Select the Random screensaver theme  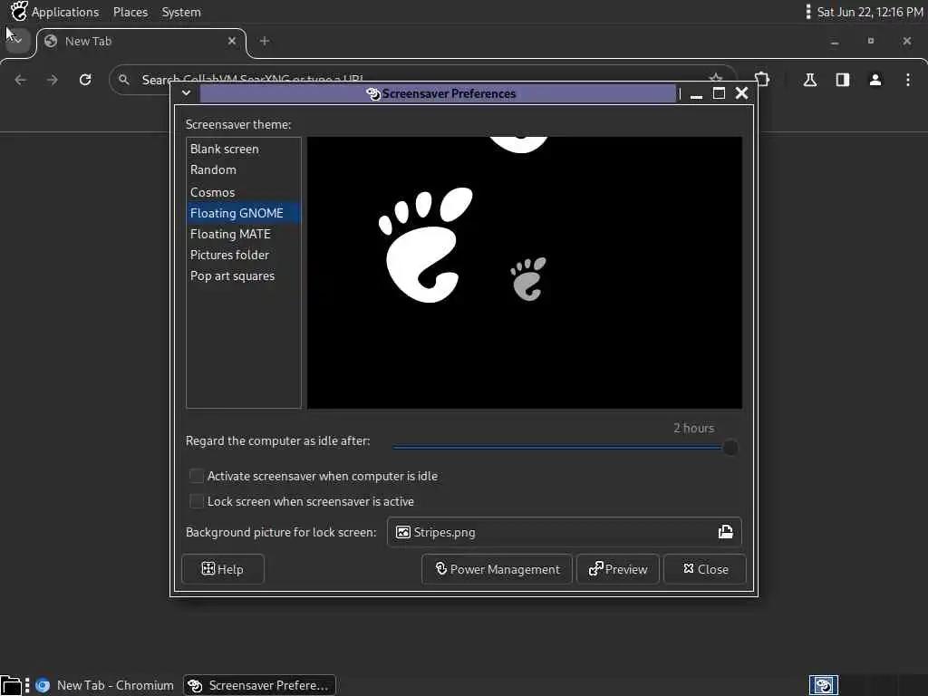(x=243, y=169)
